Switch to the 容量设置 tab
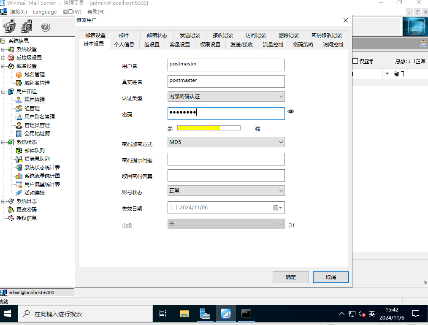The height and width of the screenshot is (325, 428). (x=180, y=44)
